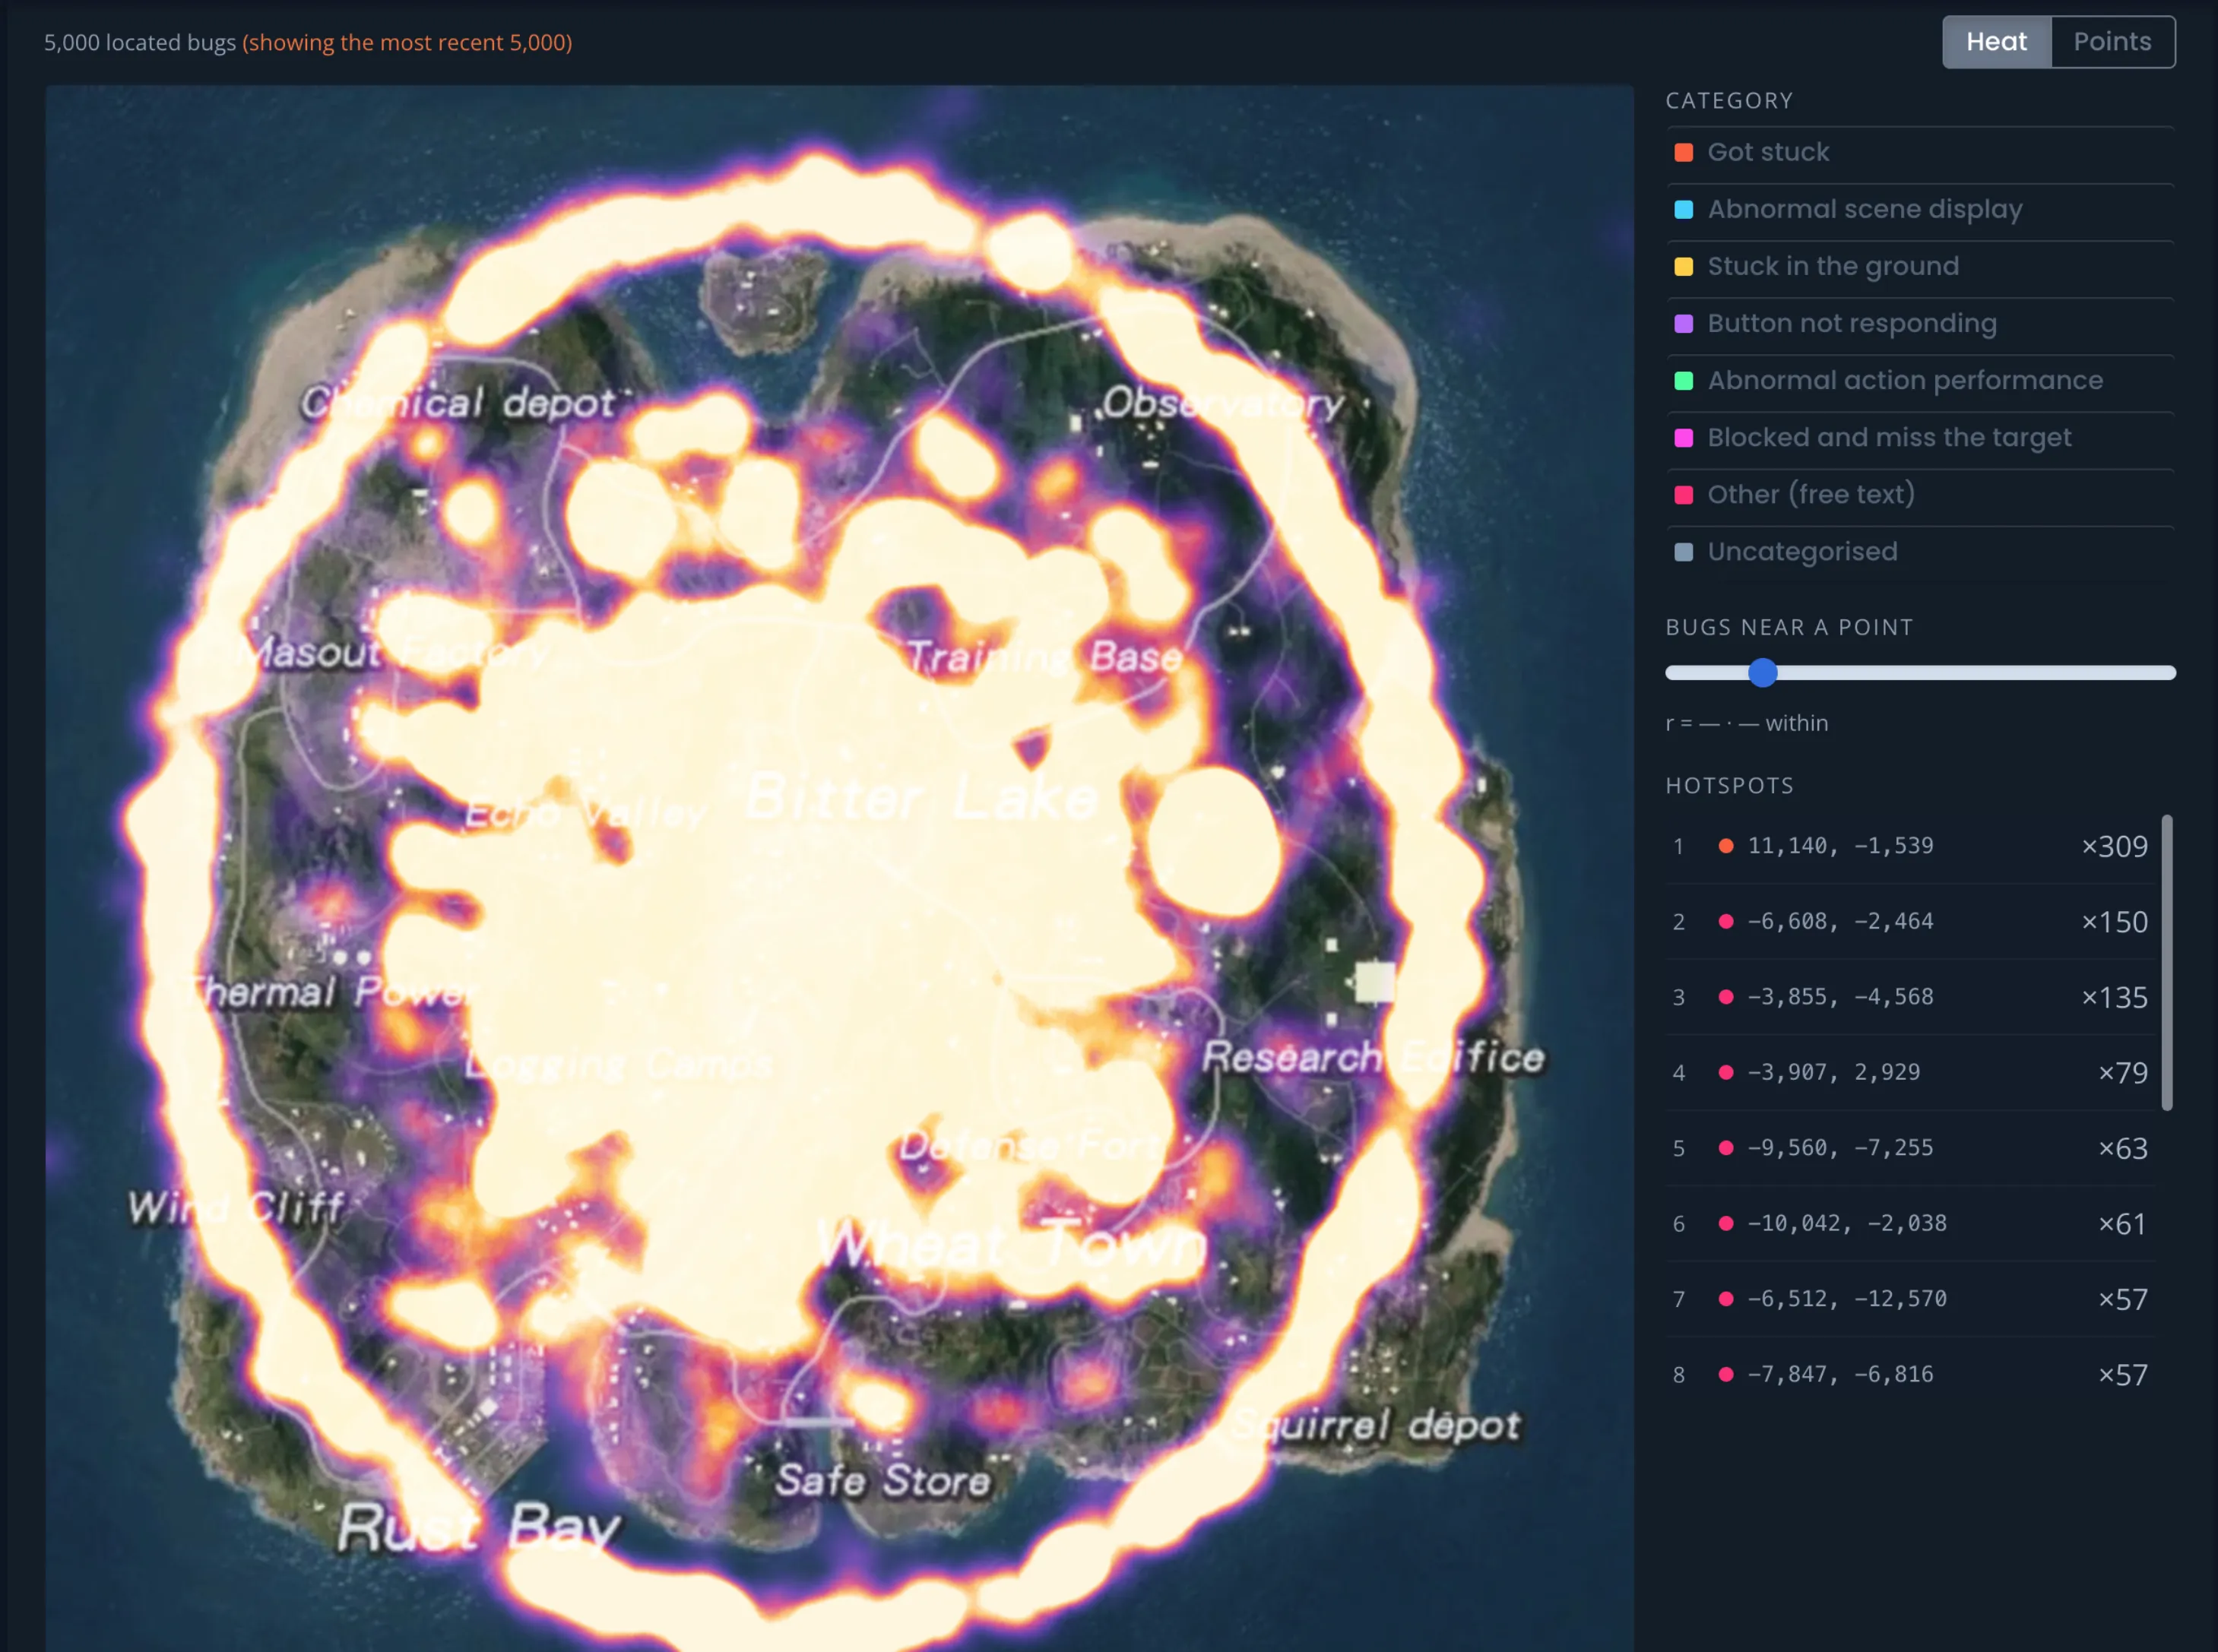Click the ×309 hotspot count
This screenshot has width=2218, height=1652.
pos(2114,847)
